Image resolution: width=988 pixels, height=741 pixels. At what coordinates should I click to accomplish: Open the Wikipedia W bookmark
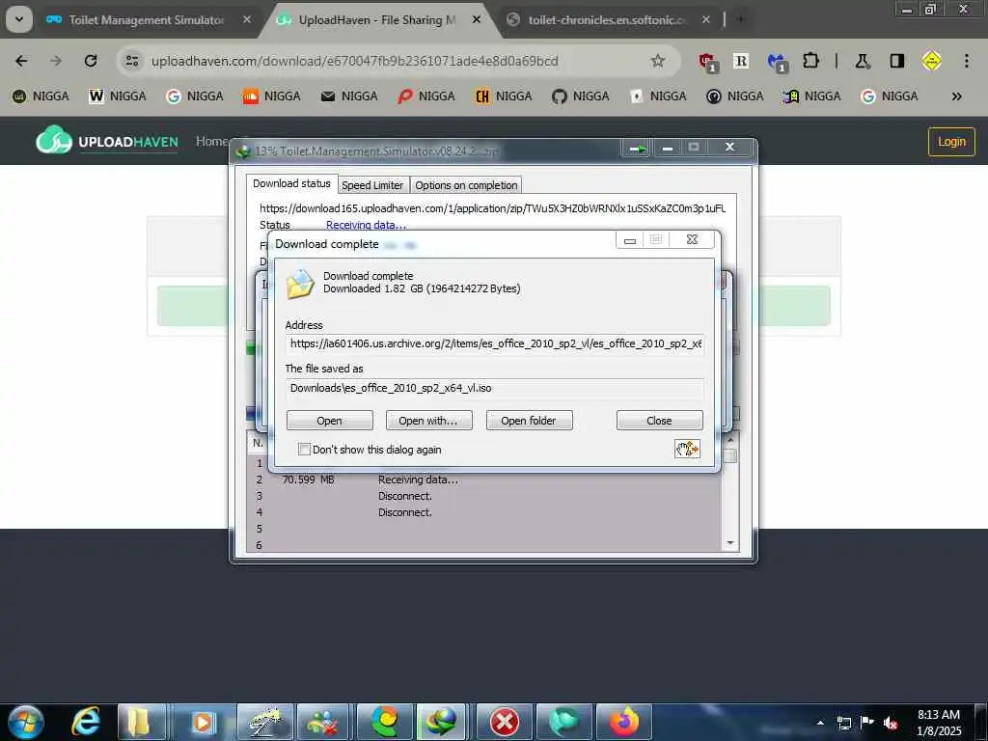(x=96, y=96)
